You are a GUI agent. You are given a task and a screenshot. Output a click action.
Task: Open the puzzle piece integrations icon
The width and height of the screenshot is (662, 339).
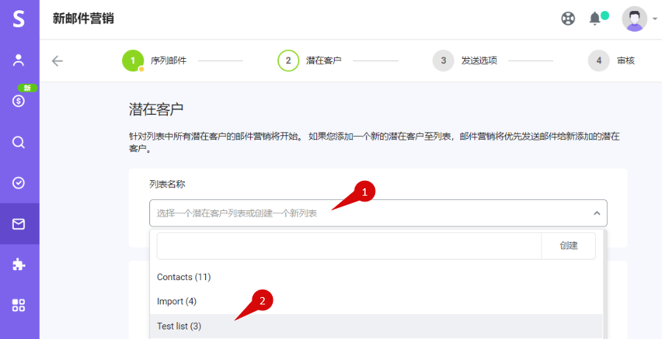[x=18, y=265]
